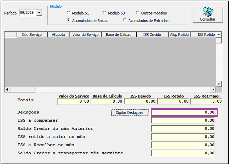Viewport: 230px width, 165px height.
Task: Click the ISS a Recolher no mês field
Action: pyautogui.click(x=183, y=145)
